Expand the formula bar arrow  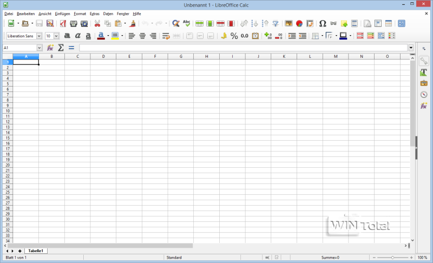click(411, 48)
